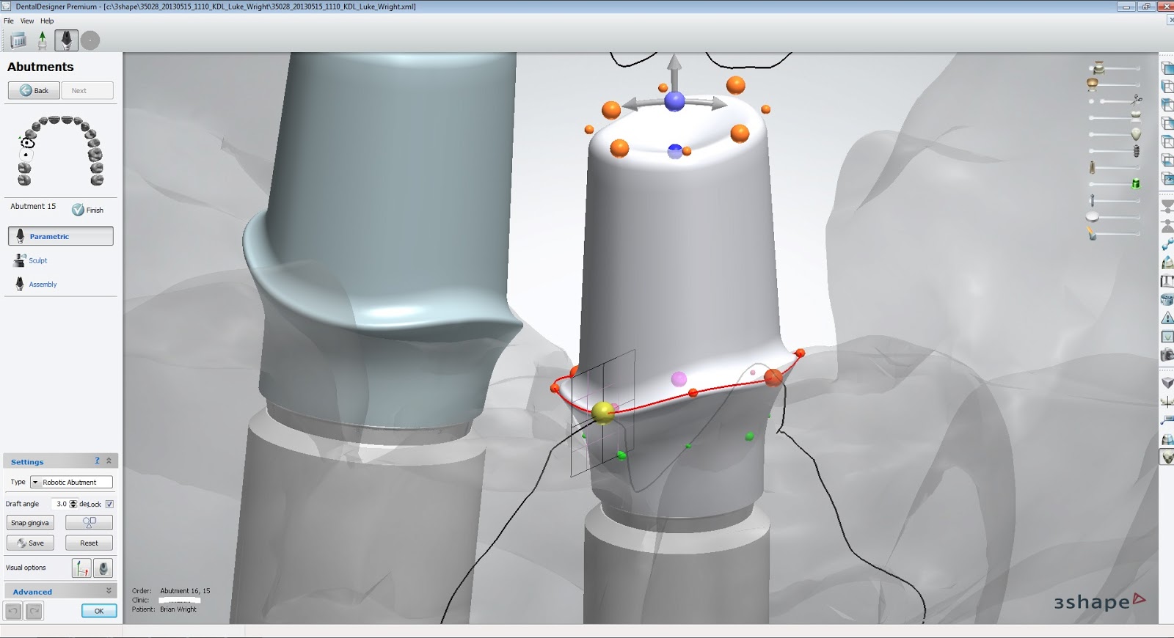
Task: Select the fourth cube view icon
Action: coord(1167,123)
